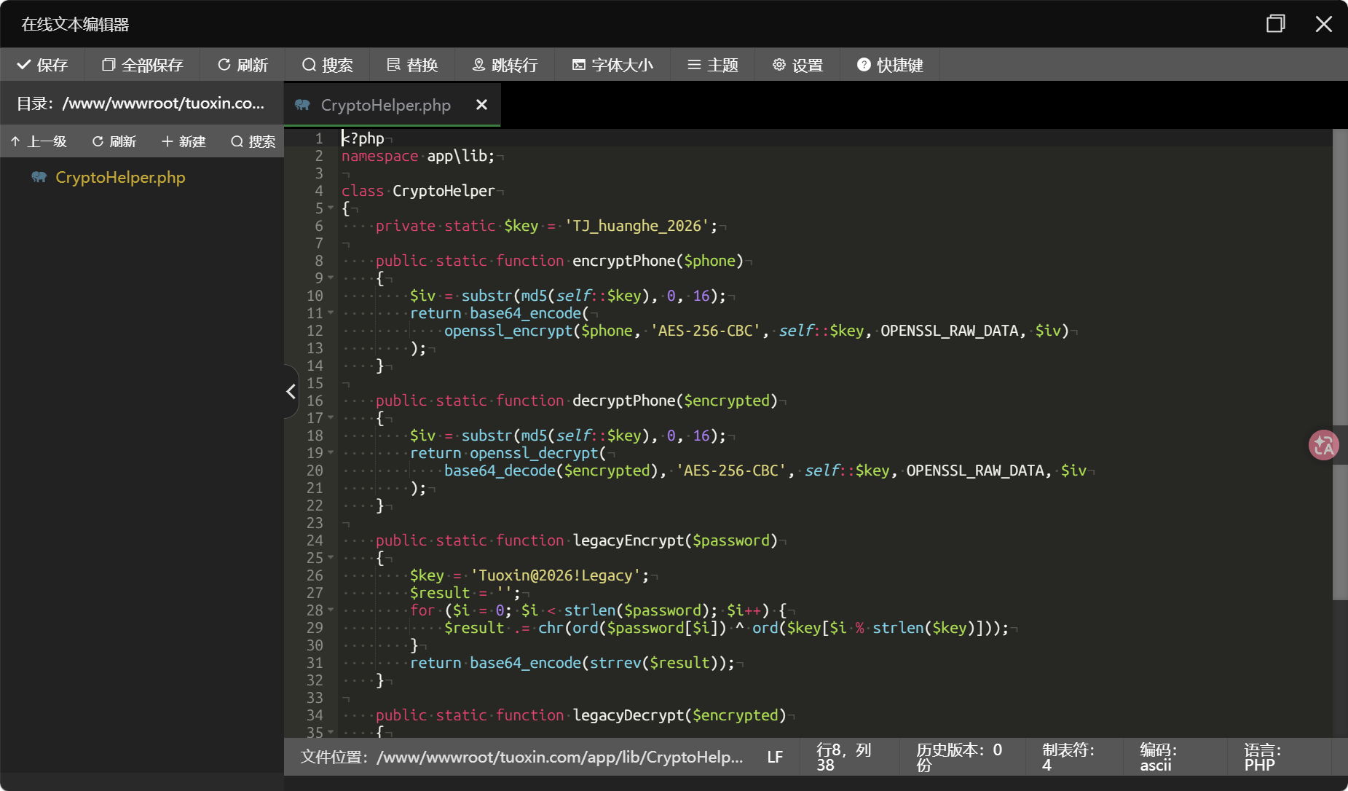Click the directory path 目录 label
Viewport: 1348px width, 791px height.
[141, 103]
